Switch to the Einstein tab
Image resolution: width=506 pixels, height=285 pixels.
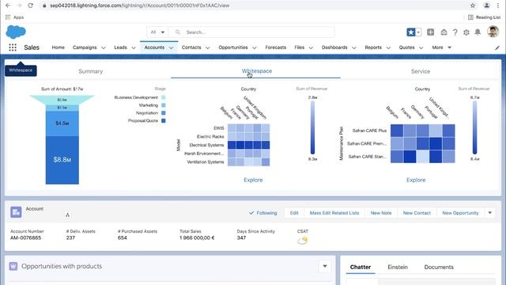[398, 268]
